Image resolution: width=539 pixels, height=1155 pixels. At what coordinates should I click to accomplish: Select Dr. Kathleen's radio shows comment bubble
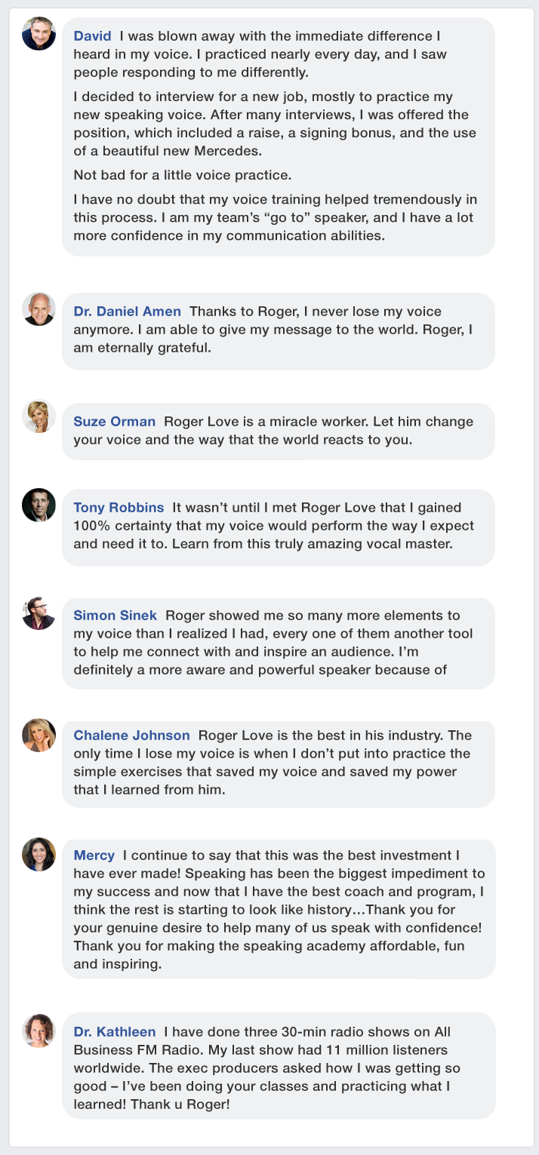tap(279, 1066)
